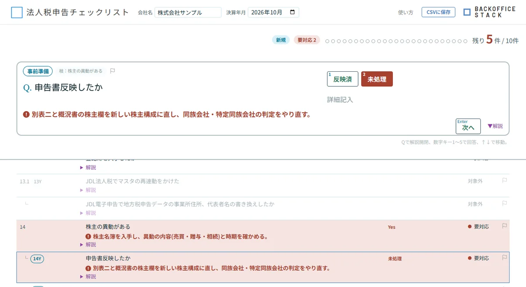Click warning icon in the 14Y list row
Screen dimensions: 526x287
click(89, 268)
